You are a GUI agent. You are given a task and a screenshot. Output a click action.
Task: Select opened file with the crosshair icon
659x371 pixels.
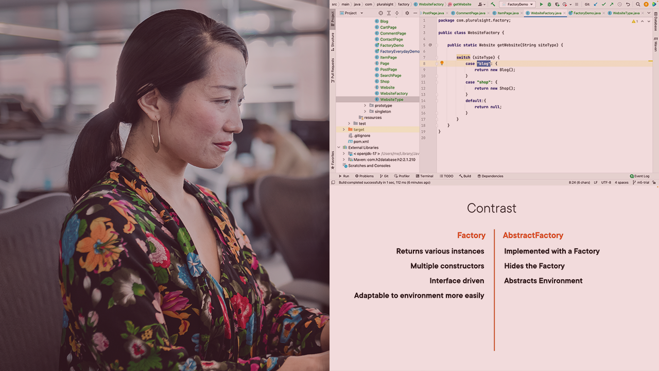(381, 13)
